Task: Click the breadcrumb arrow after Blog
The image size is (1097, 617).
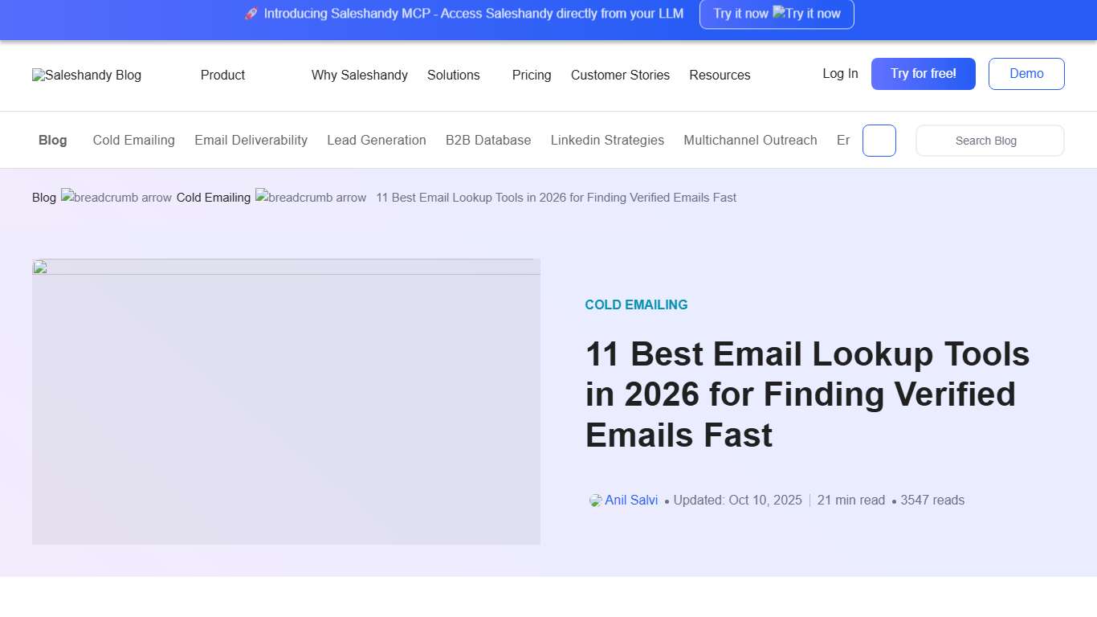Action: (116, 197)
